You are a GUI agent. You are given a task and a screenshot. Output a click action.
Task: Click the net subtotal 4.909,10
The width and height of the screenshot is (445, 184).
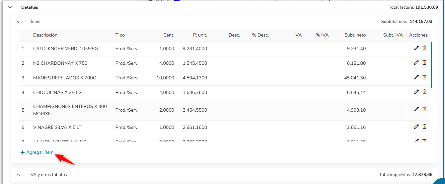[356, 110]
